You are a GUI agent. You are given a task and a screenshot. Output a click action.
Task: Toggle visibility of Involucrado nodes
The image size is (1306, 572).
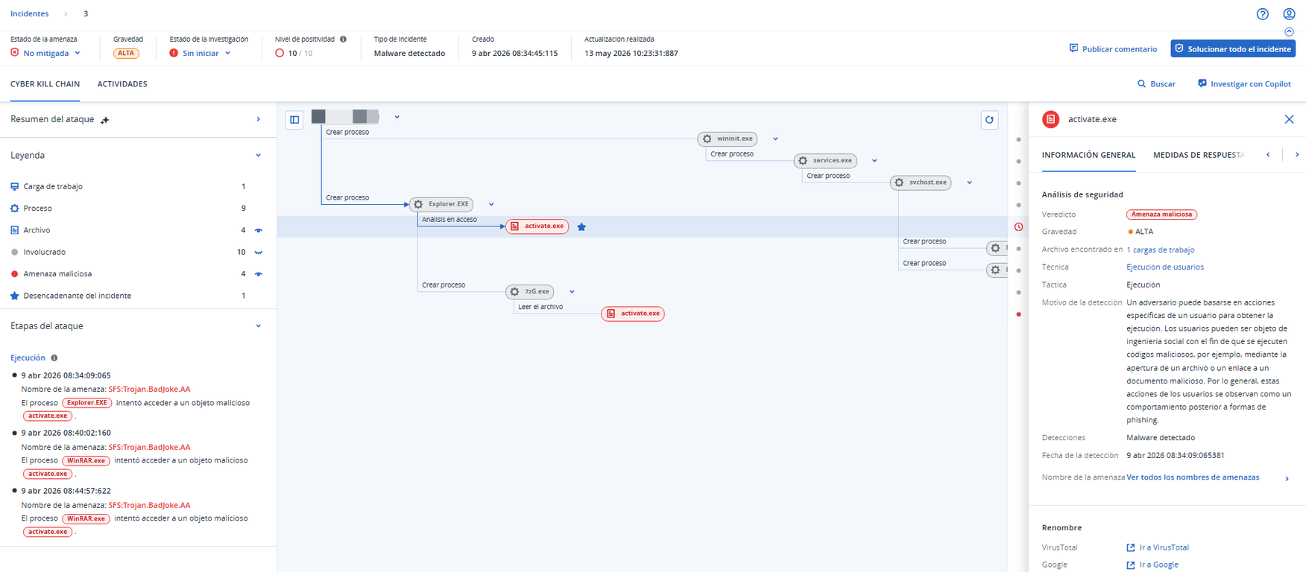point(259,252)
